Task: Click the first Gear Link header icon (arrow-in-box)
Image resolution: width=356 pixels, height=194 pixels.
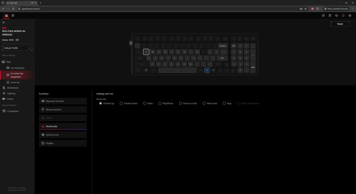Action: pos(323,16)
